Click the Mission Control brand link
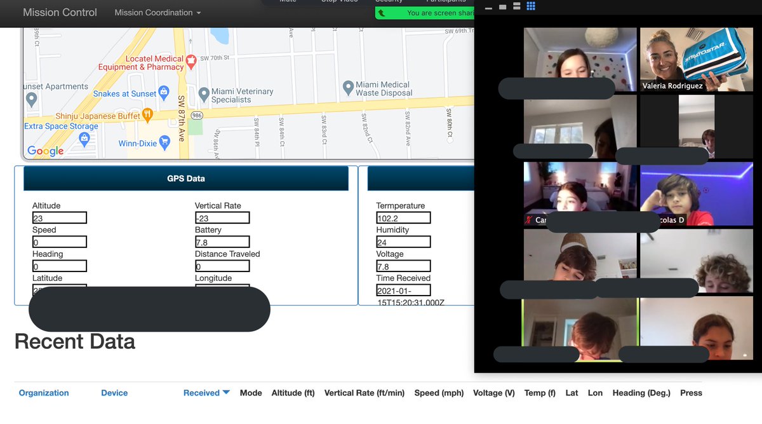The height and width of the screenshot is (424, 762). (60, 12)
